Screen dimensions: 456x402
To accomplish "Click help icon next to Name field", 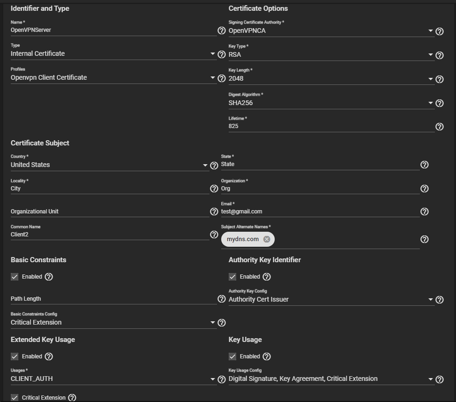I will point(222,30).
